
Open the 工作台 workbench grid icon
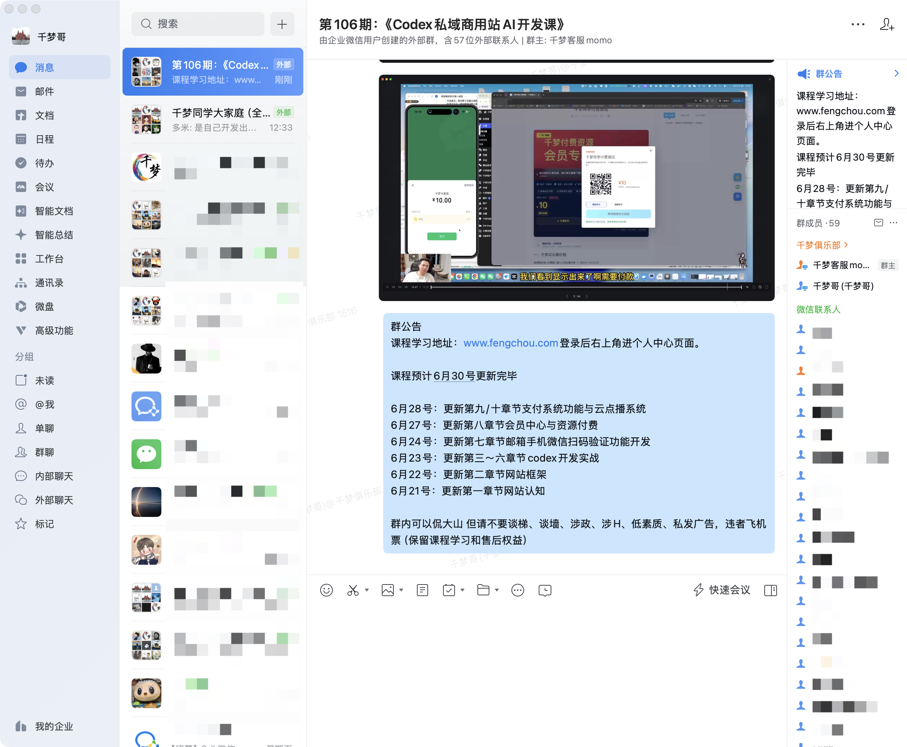21,258
